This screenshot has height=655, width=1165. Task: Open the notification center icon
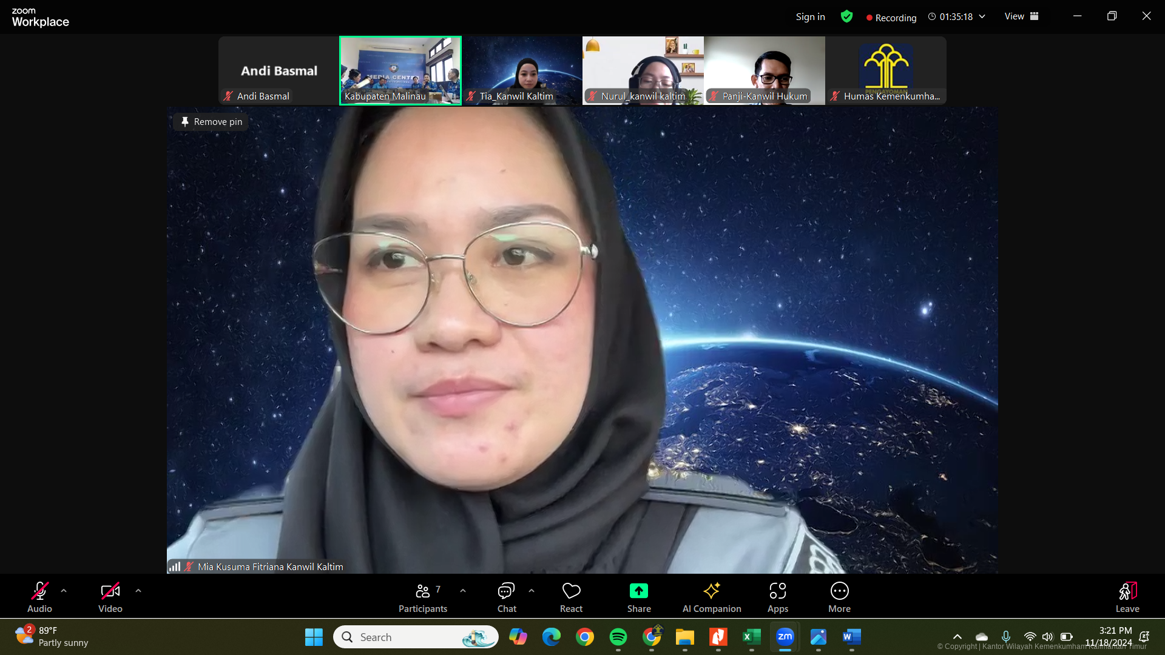(x=1144, y=637)
